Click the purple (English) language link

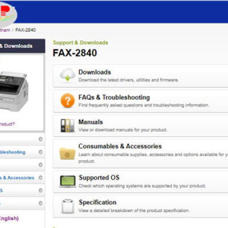pyautogui.click(x=9, y=218)
